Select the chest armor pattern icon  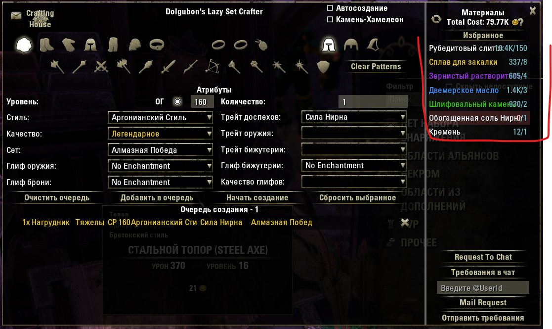pyautogui.click(x=24, y=45)
